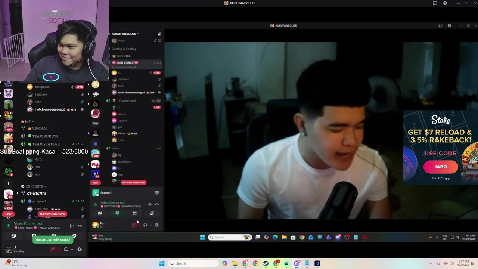Screen dimensions: 478x269
Task: Open File Explorer on outer taskbar
Action: pyautogui.click(x=235, y=263)
